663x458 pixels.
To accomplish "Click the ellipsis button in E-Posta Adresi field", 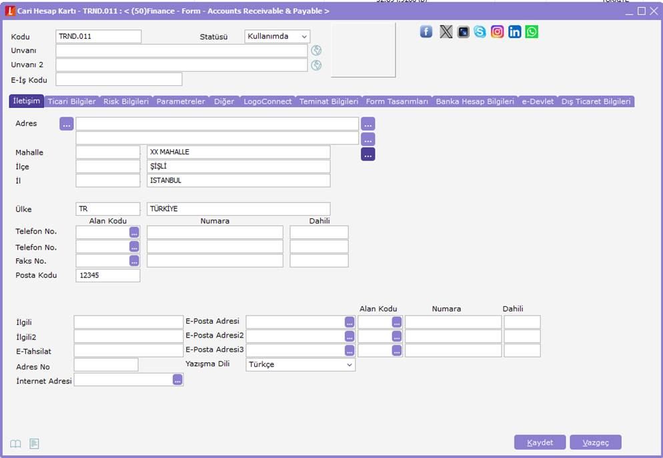I will click(x=350, y=322).
